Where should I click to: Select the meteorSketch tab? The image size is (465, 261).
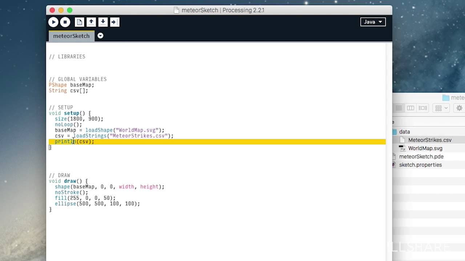pyautogui.click(x=71, y=36)
